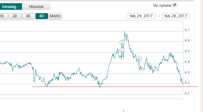Select the 4D range button
Screen dimensions: 203x112
pos(42,16)
